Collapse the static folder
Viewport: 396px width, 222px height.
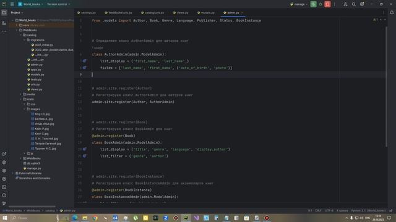(20, 99)
